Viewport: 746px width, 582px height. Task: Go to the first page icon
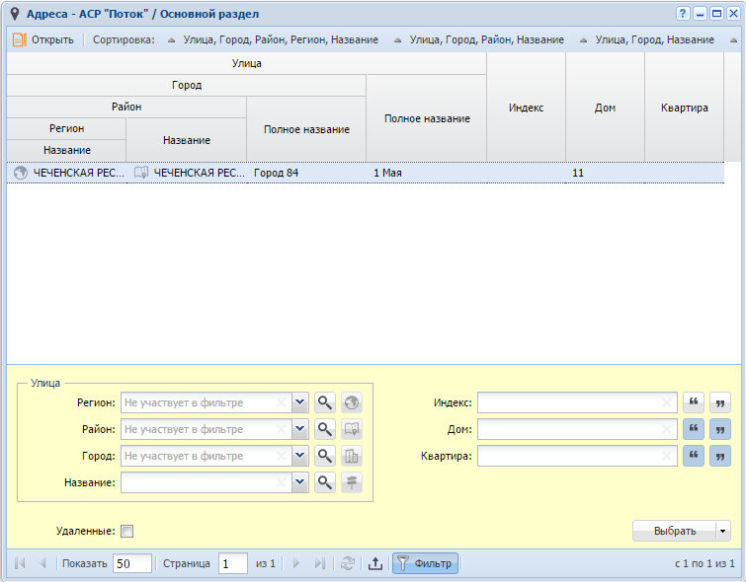(20, 563)
